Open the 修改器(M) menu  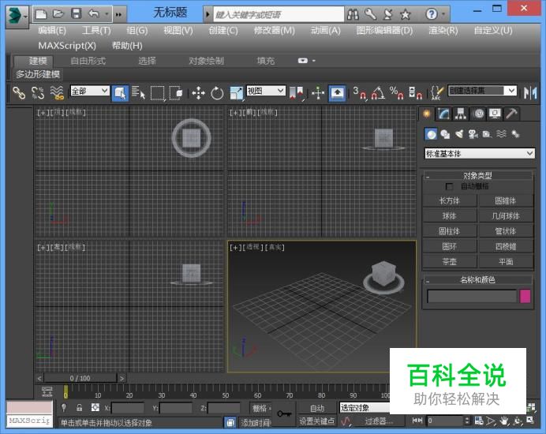(x=274, y=31)
